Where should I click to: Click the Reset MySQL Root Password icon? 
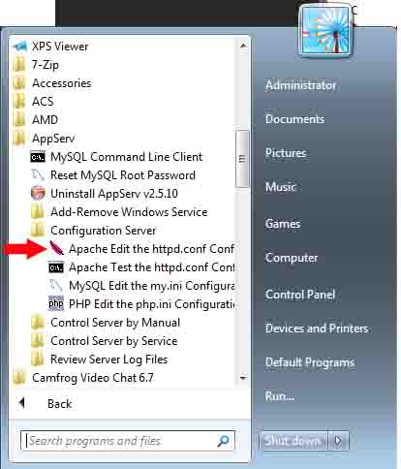click(38, 175)
